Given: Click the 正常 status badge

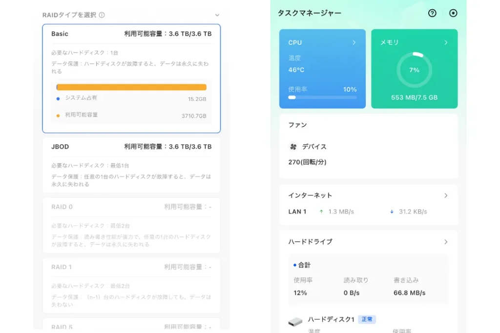Looking at the screenshot, I should click(367, 319).
